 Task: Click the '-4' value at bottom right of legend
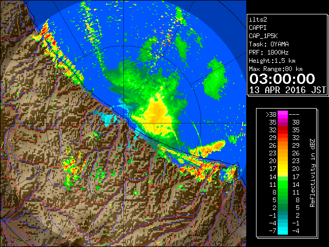pyautogui.click(x=296, y=231)
